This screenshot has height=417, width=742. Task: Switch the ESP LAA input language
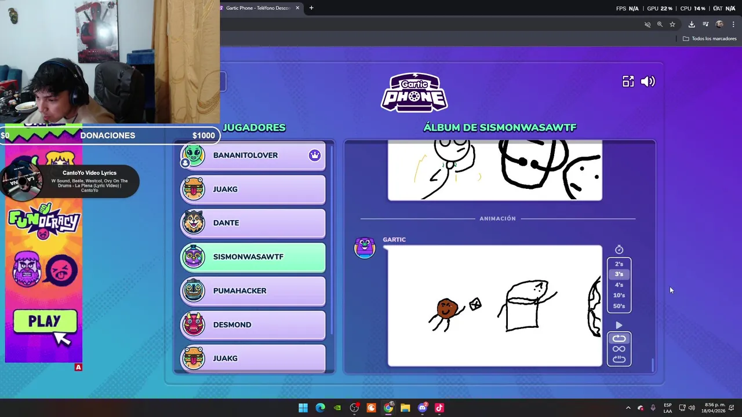(668, 408)
